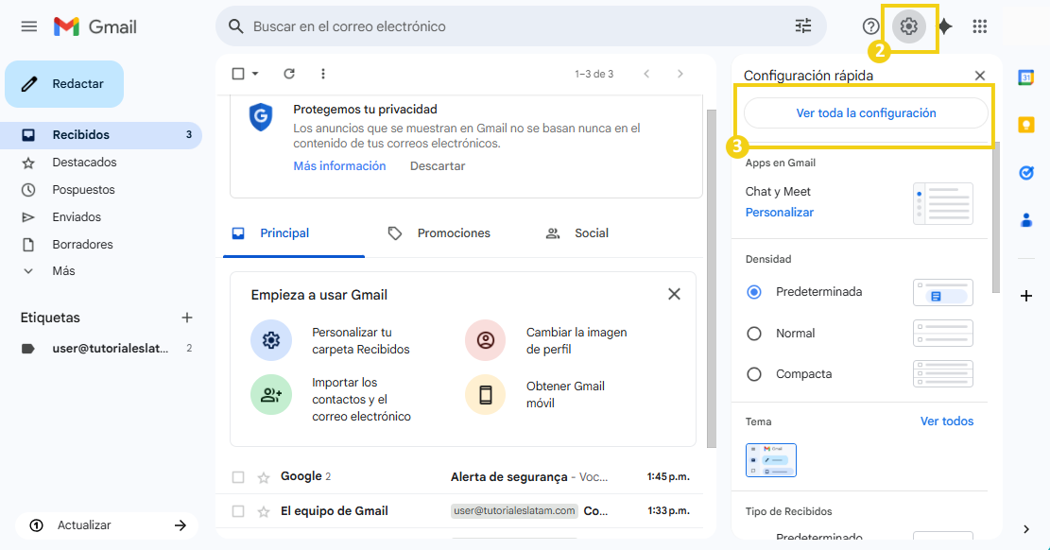Open the More options three-dot menu
The width and height of the screenshot is (1050, 550).
(323, 74)
